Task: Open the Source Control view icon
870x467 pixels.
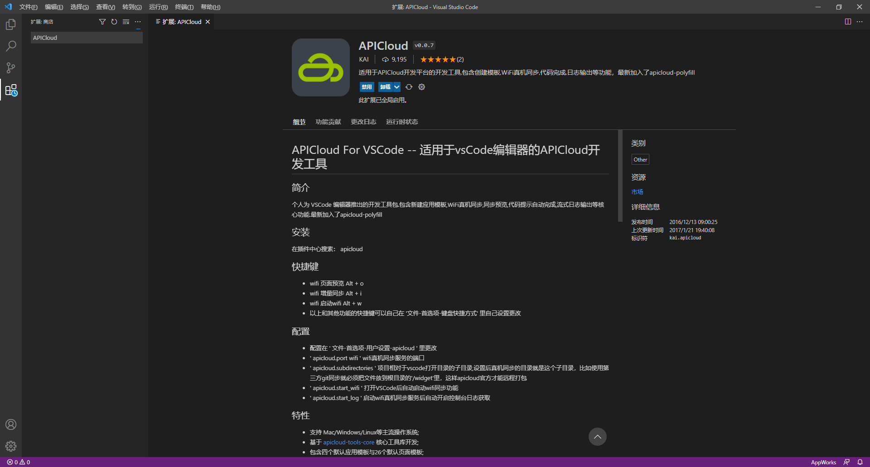Action: point(11,68)
